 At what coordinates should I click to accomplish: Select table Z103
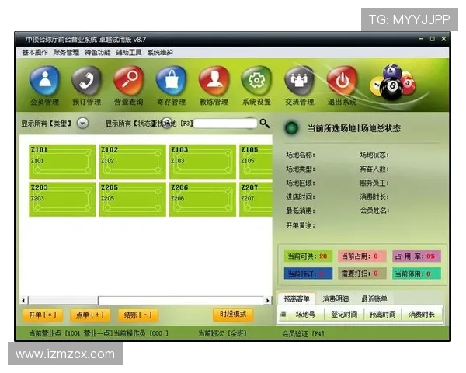203,162
